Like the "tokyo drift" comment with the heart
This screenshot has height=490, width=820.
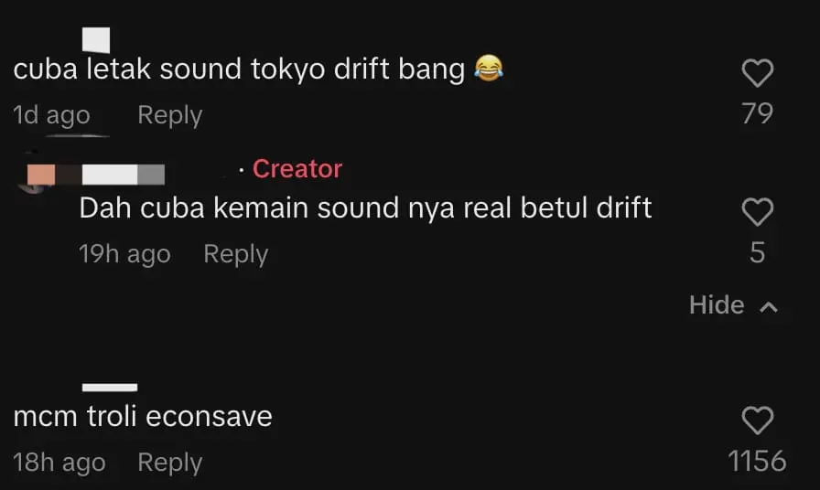[757, 73]
